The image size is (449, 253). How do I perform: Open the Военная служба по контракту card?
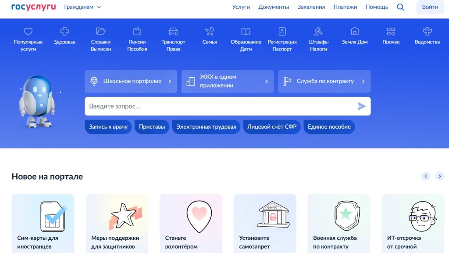tap(339, 224)
